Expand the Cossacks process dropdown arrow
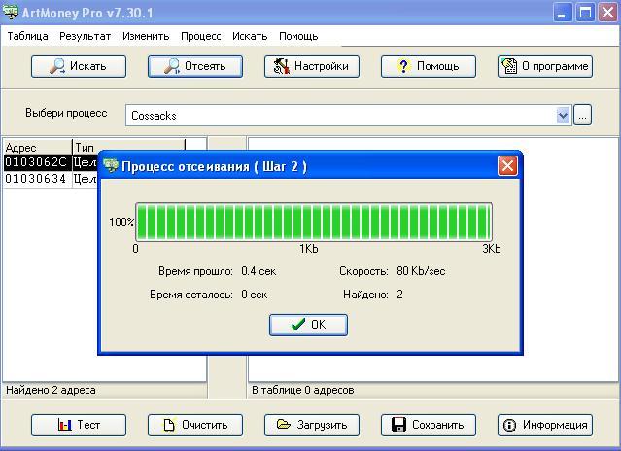Screen dimensions: 621x451 click(563, 116)
